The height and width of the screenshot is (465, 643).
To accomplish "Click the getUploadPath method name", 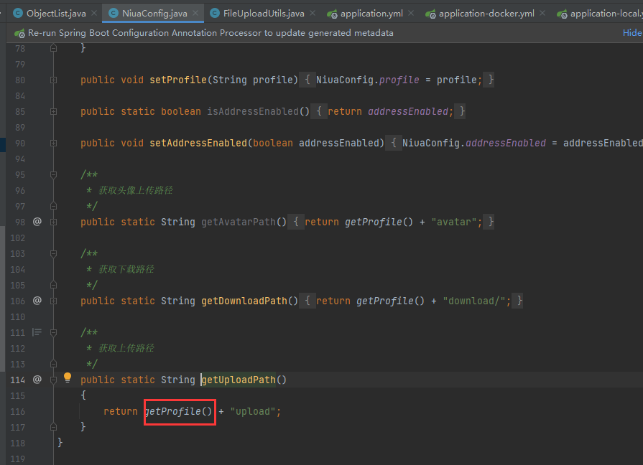I will pyautogui.click(x=239, y=380).
